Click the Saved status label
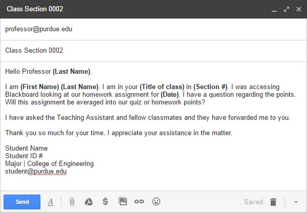 click(253, 202)
